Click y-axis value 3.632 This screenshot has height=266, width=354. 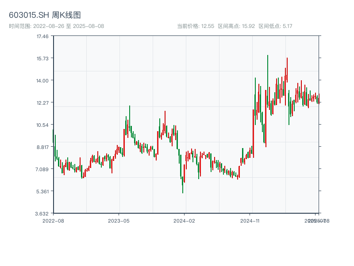tap(42, 214)
